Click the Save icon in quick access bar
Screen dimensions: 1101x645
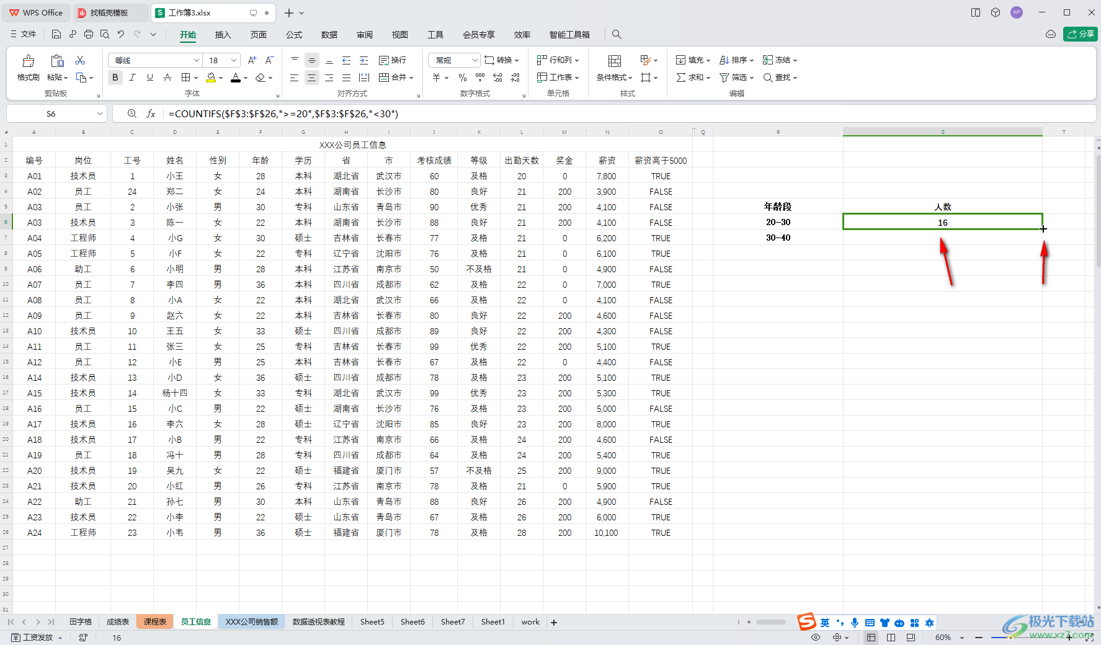point(56,34)
